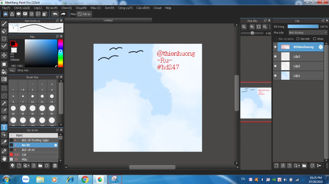Pop out the Brush Size panel
Image resolution: width=329 pixels, height=184 pixels.
57,77
